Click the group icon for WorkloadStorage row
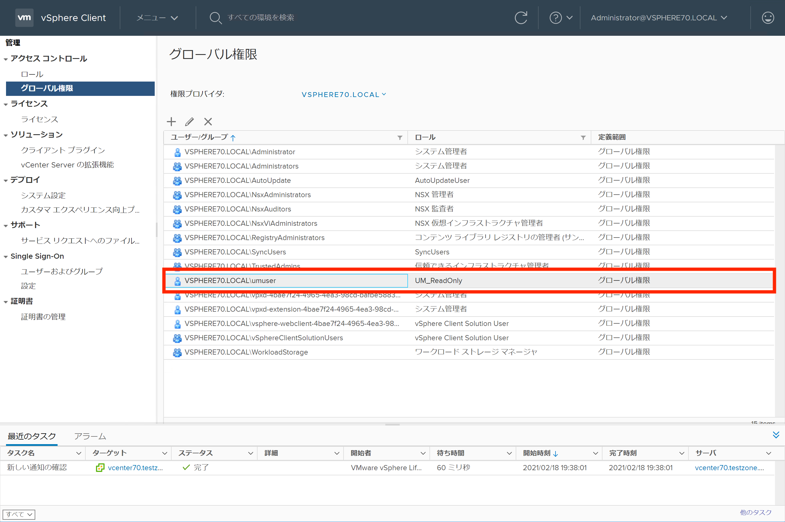The image size is (785, 522). pyautogui.click(x=177, y=353)
